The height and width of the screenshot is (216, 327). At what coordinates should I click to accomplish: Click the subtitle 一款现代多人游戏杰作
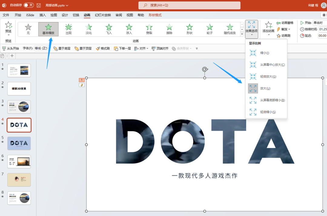tap(205, 176)
